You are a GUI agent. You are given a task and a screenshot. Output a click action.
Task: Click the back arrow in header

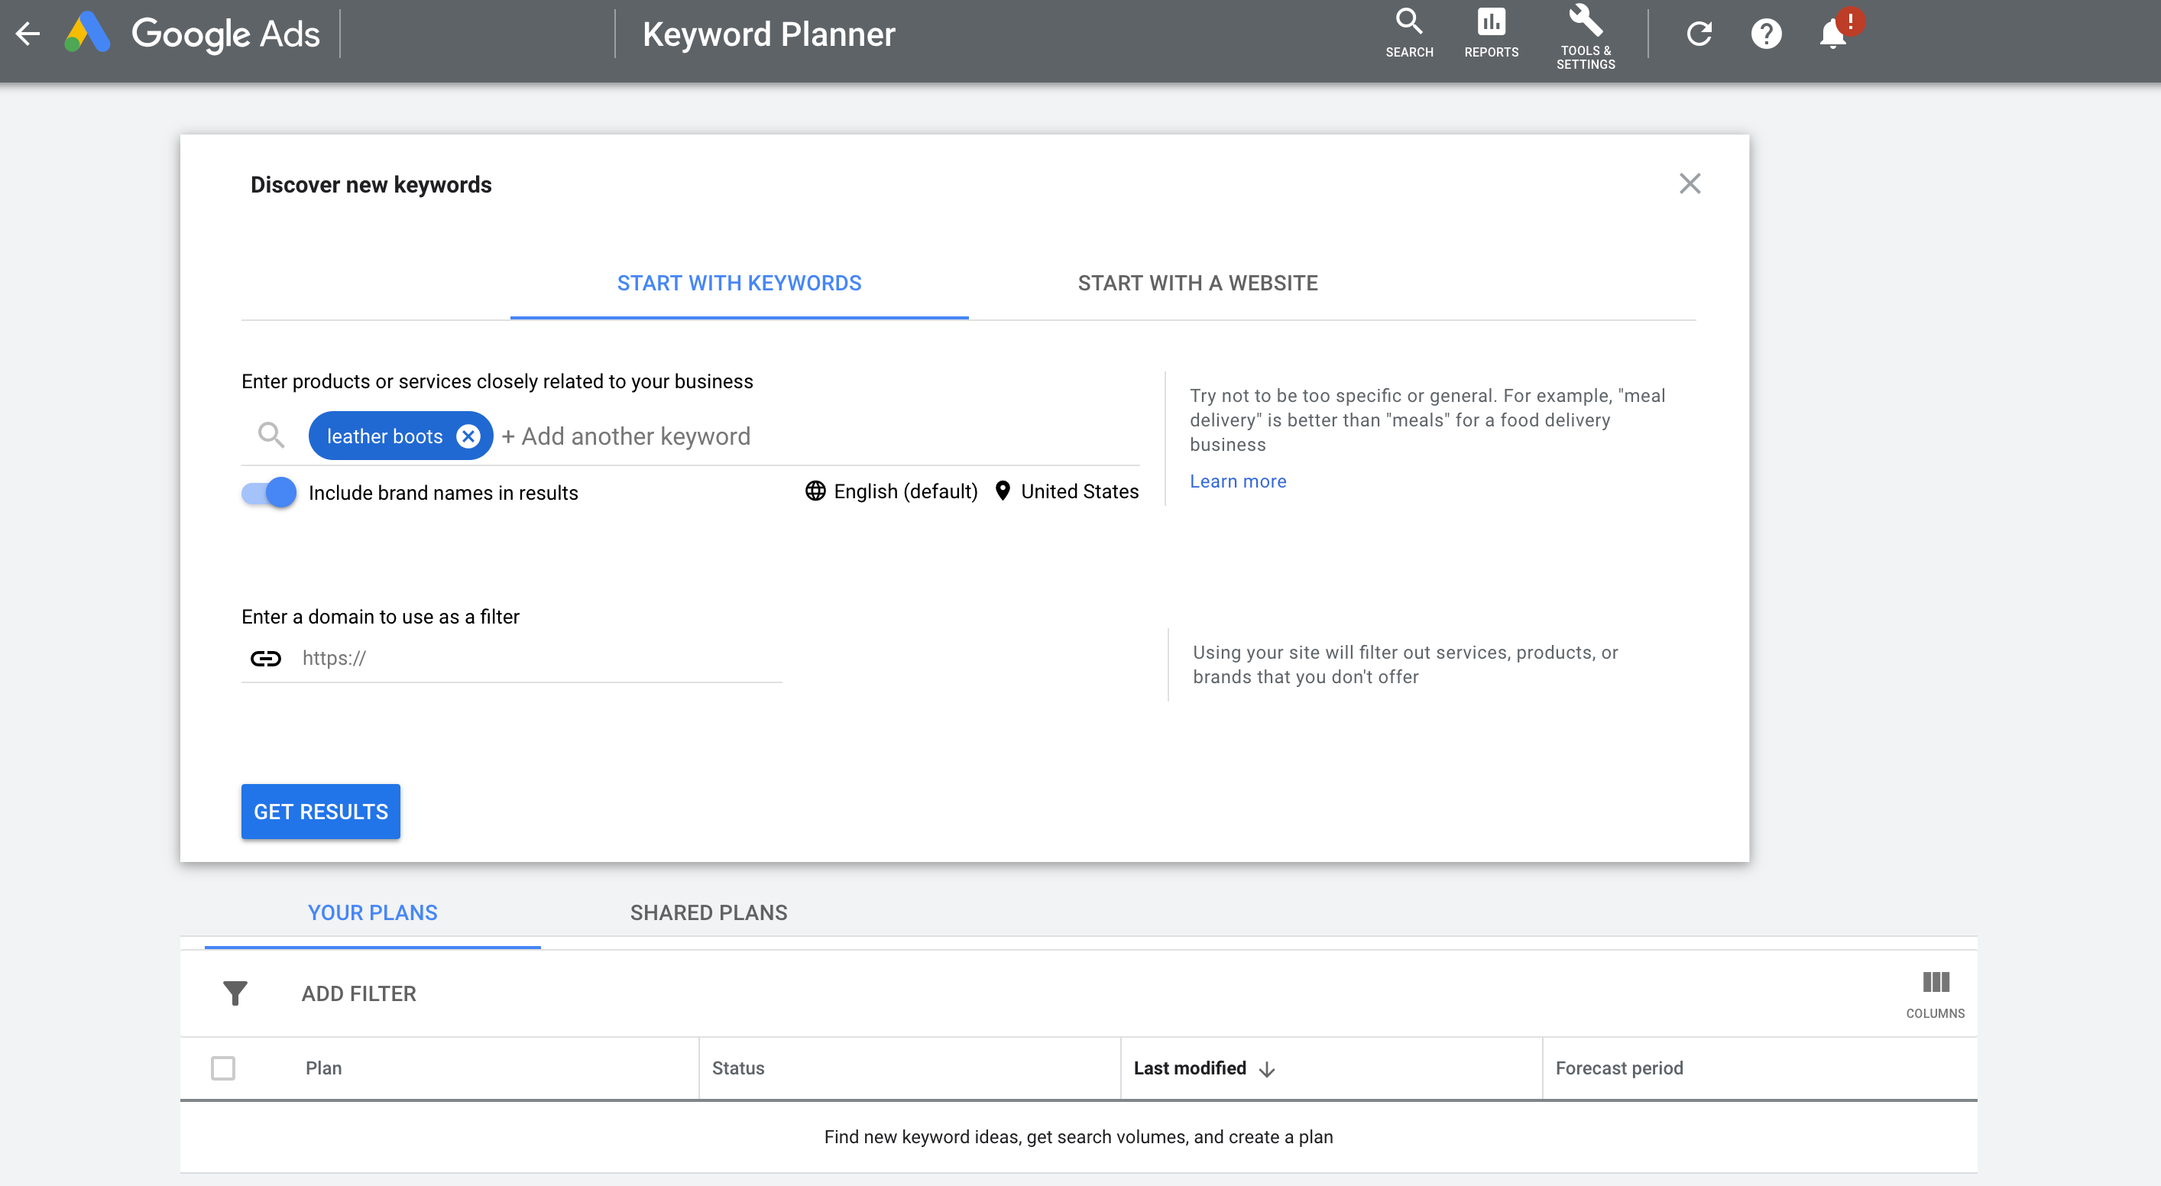pos(28,34)
